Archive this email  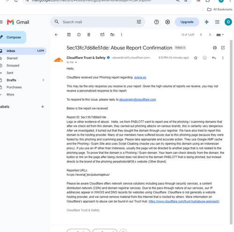tap(69, 35)
